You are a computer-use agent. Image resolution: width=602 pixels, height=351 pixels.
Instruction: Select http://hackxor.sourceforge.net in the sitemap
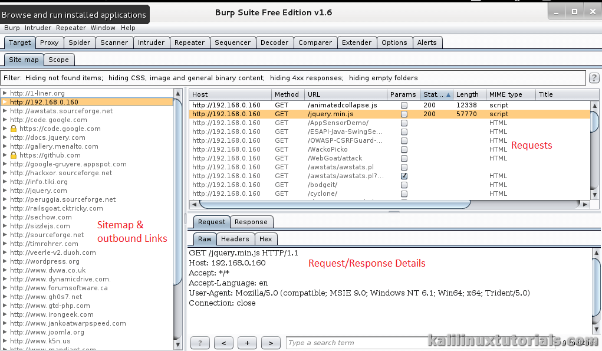point(61,173)
